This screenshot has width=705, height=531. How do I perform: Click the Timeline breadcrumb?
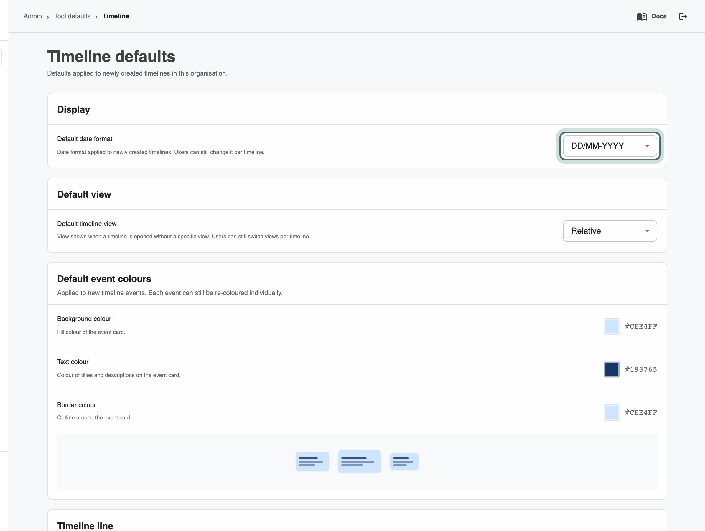click(116, 16)
